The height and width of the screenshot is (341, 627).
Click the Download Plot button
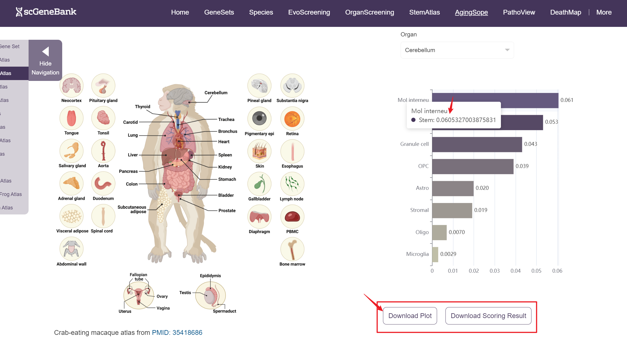click(410, 316)
